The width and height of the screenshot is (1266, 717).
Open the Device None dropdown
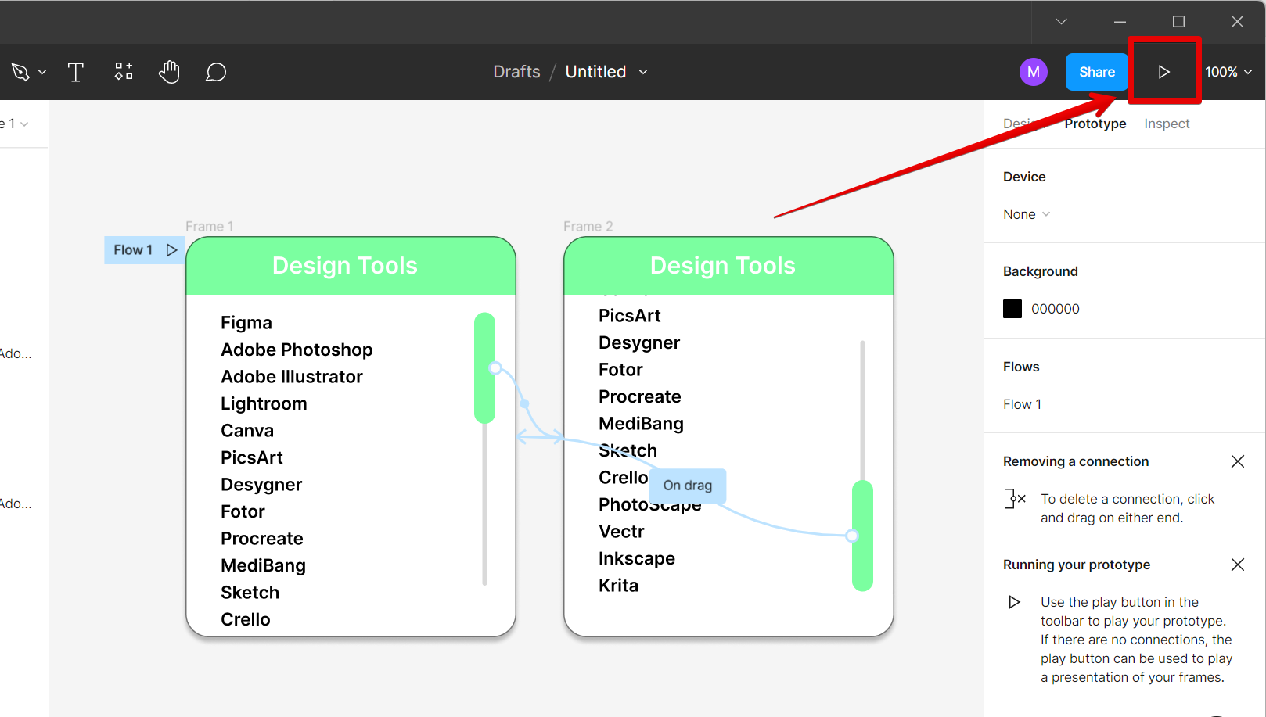coord(1026,214)
